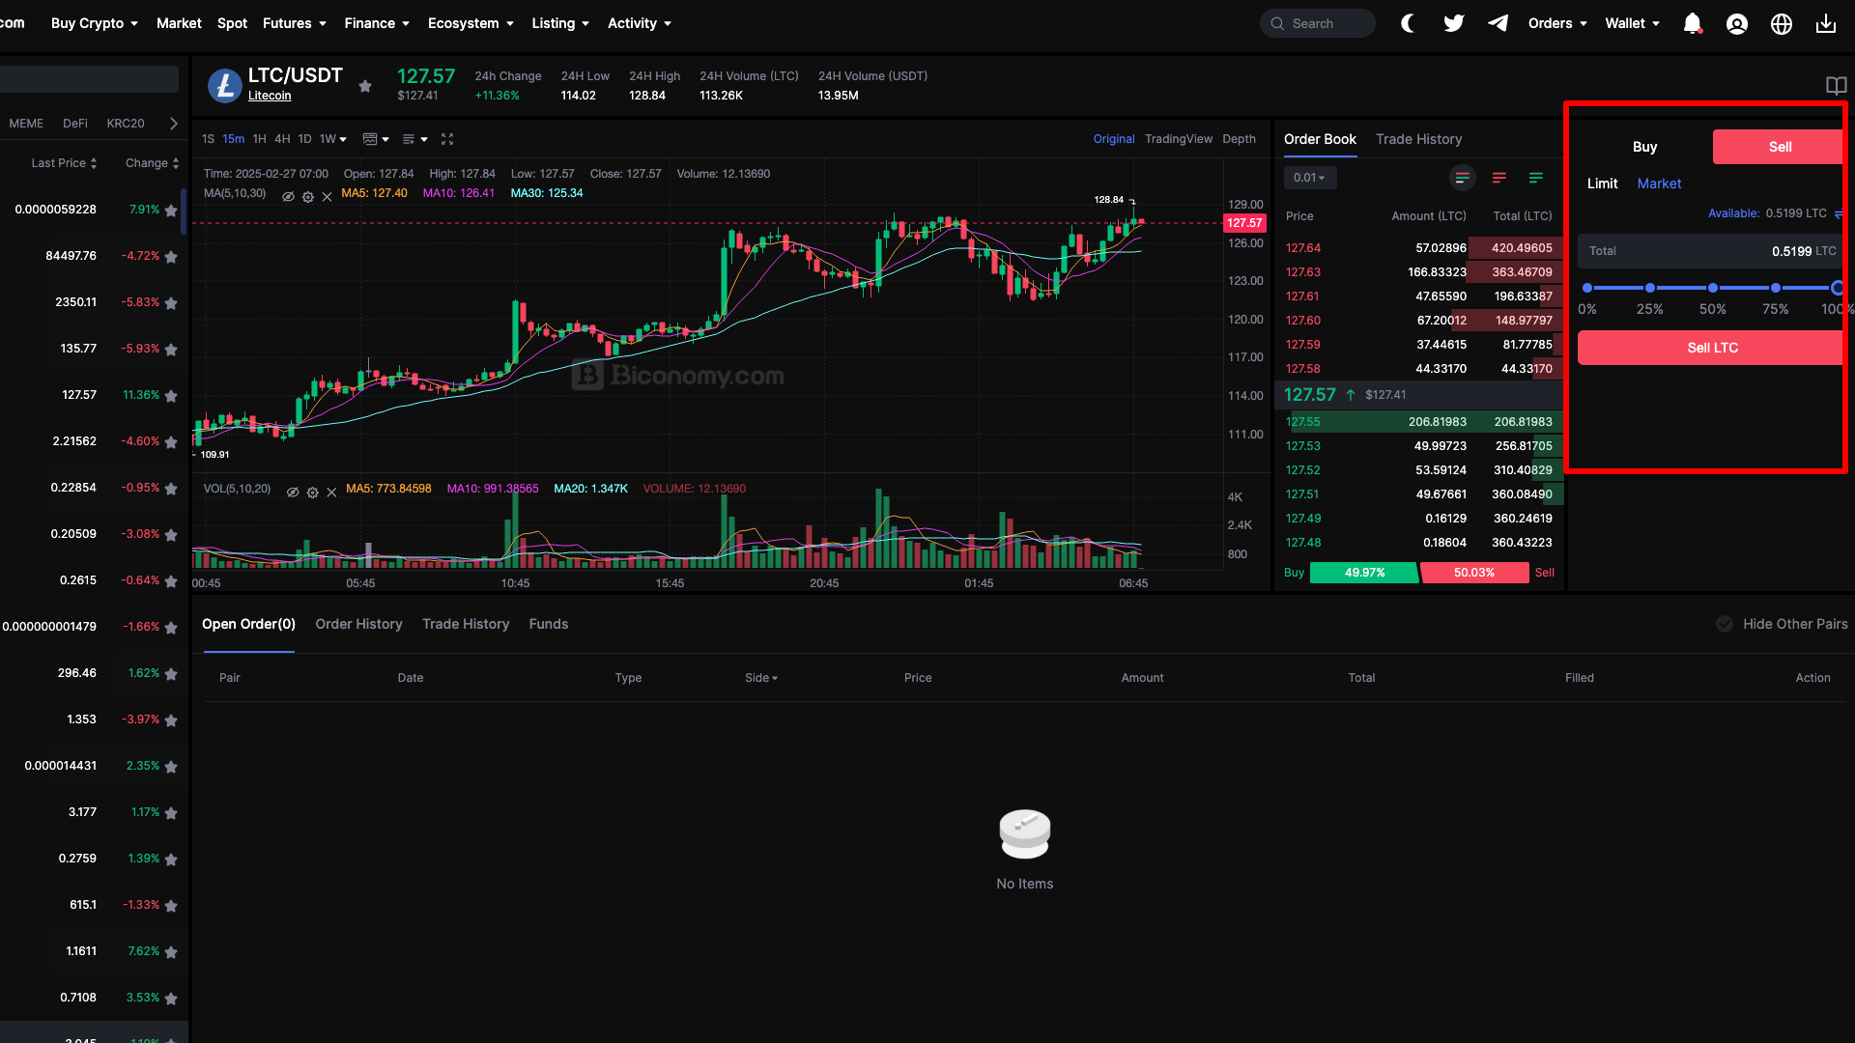Open chart type dropdown
The width and height of the screenshot is (1855, 1043).
tap(376, 139)
